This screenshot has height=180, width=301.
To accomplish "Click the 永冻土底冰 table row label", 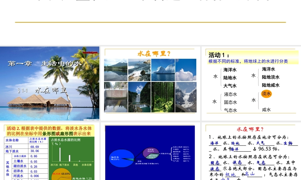I will click(x=20, y=156).
